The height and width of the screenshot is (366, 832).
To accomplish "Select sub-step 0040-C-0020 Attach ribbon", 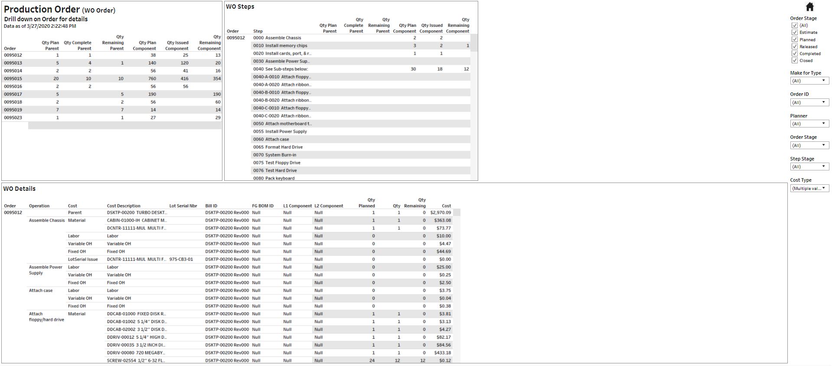I will click(x=282, y=116).
